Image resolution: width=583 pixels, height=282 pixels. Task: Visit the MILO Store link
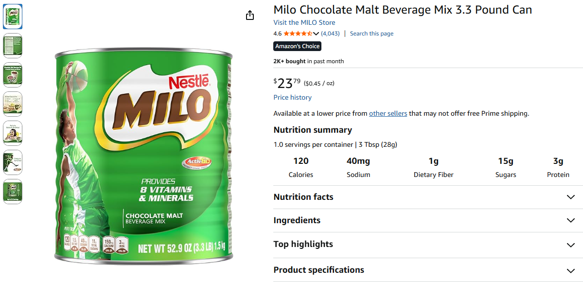click(x=304, y=22)
